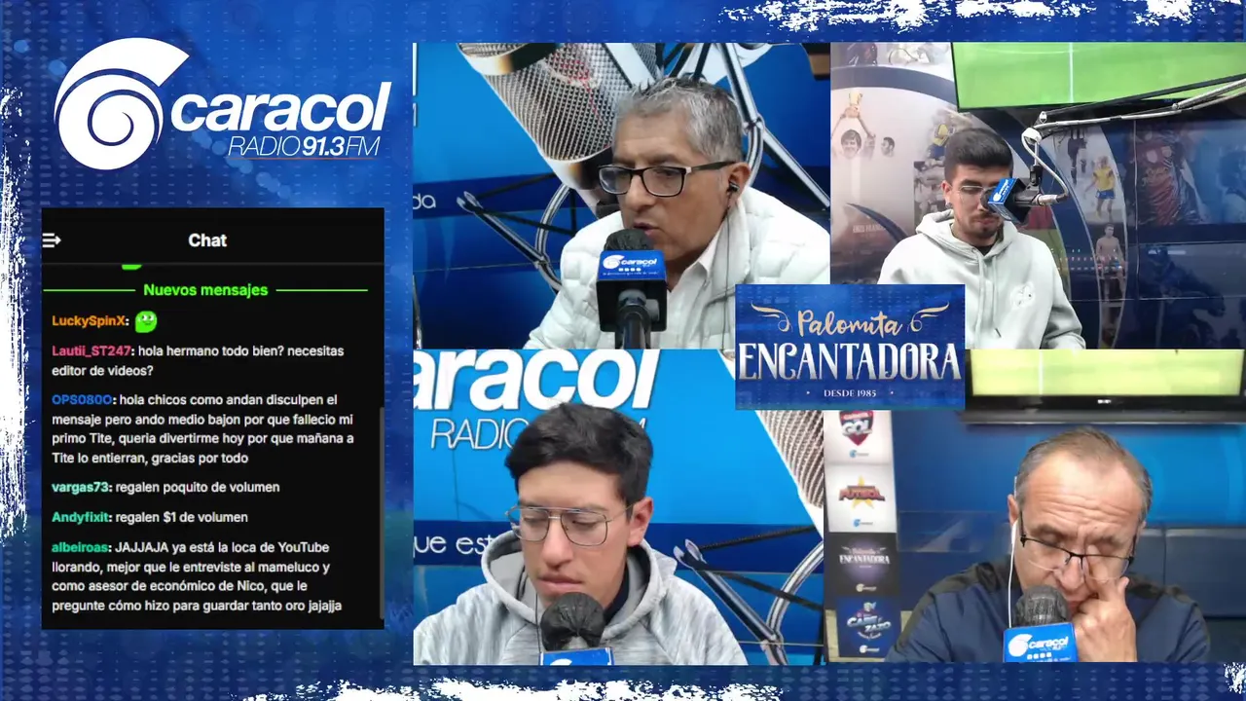Click the top-left host video feed

coord(621,195)
